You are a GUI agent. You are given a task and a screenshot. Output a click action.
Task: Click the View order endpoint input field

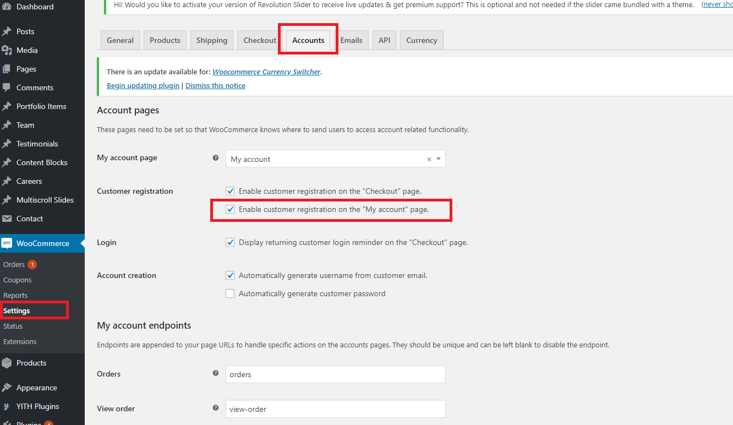pyautogui.click(x=336, y=409)
